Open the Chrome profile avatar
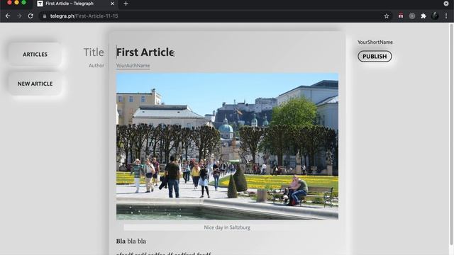The height and width of the screenshot is (255, 454). [435, 16]
